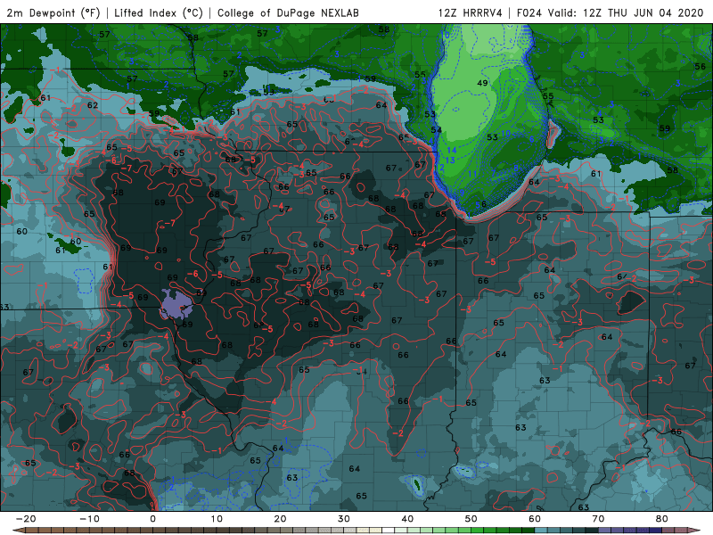The image size is (713, 535).
Task: Click the "12Z HRRRV4" model run label
Action: [x=470, y=12]
